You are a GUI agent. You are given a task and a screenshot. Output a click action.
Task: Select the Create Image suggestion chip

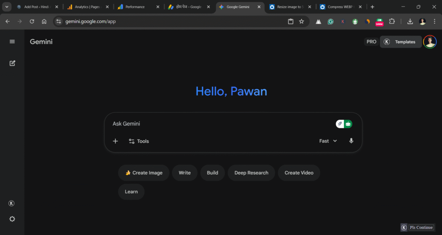(x=144, y=173)
